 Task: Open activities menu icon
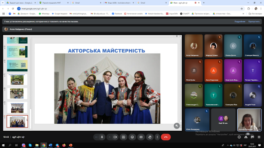tap(259, 137)
